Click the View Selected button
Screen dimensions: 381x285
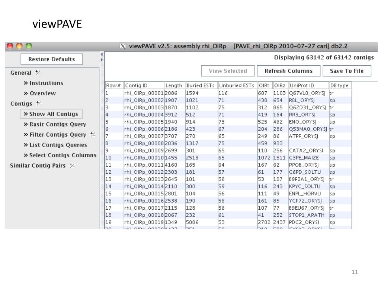pyautogui.click(x=228, y=71)
